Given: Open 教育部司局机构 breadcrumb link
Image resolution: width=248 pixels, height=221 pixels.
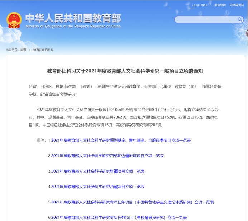Looking at the screenshot, I should (43, 50).
